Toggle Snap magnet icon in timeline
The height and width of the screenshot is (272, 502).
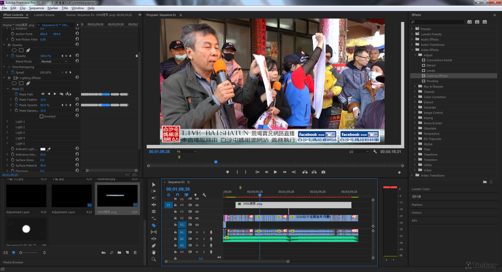[177, 195]
